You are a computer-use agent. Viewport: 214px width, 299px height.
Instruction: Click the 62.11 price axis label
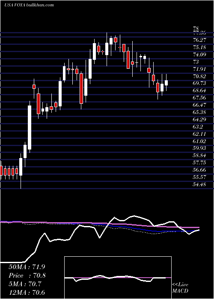[x=200, y=134]
